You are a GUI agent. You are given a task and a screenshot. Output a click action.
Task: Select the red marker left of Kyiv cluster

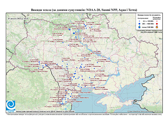[x=63, y=34]
